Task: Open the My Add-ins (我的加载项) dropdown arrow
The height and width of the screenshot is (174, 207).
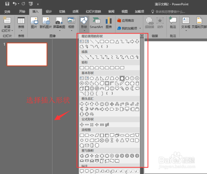Action: (x=140, y=28)
